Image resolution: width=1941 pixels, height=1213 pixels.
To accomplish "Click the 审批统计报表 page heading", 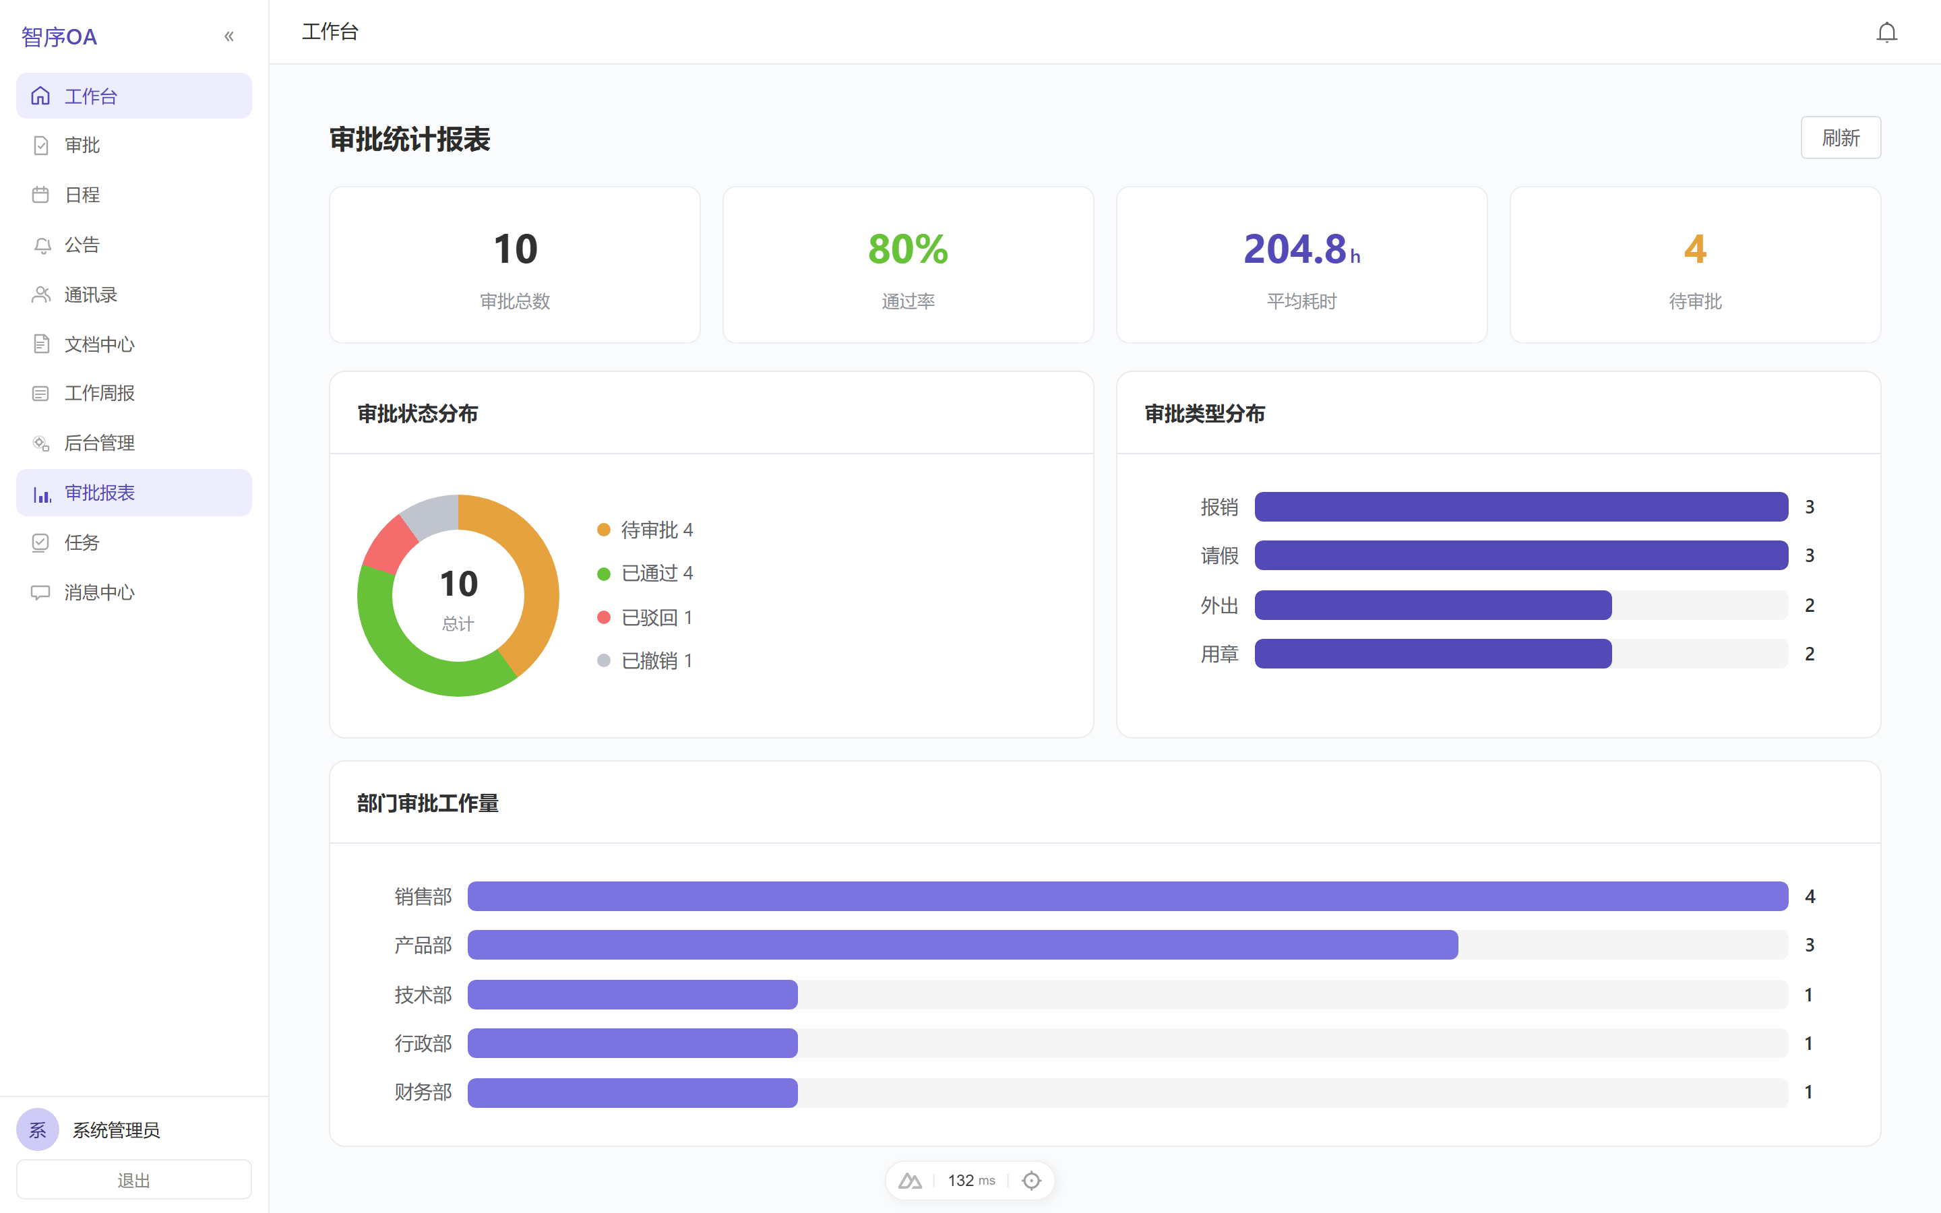I will point(410,139).
